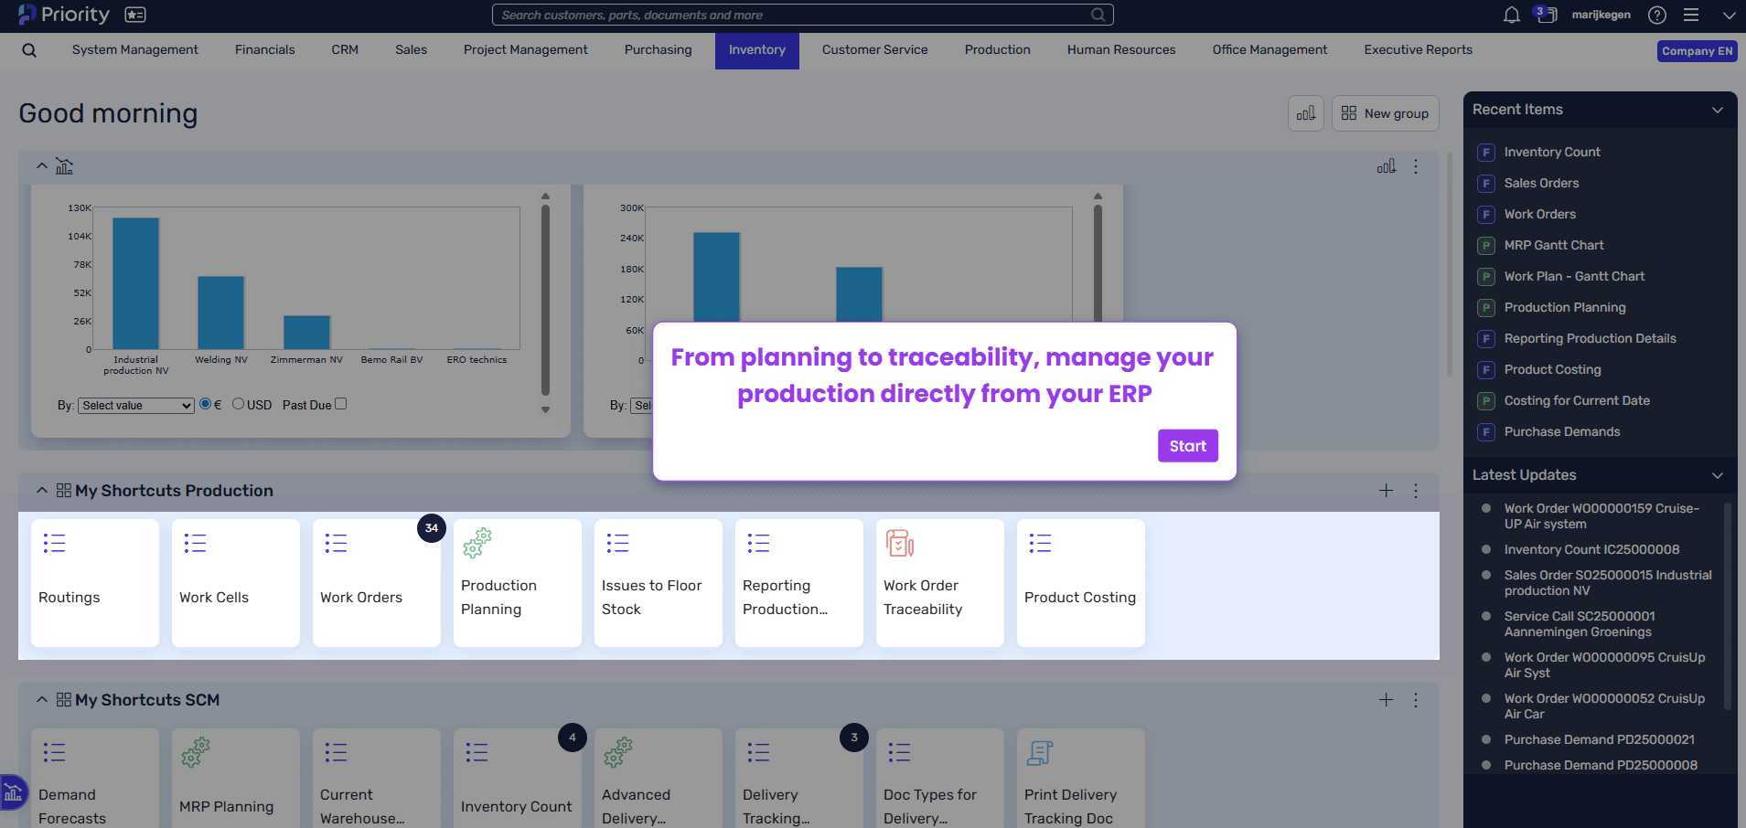Viewport: 1746px width, 828px height.
Task: Open the Production Planning gears shortcut
Action: [477, 543]
